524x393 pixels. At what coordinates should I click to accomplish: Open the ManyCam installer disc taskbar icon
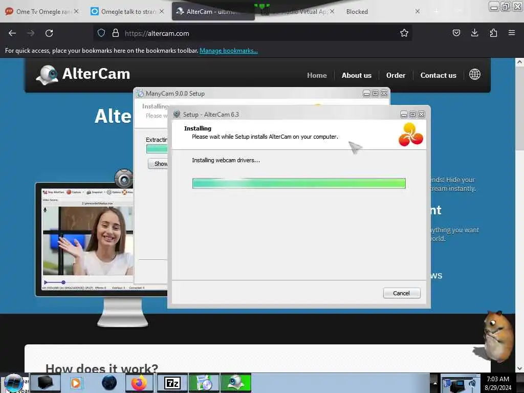(204, 383)
